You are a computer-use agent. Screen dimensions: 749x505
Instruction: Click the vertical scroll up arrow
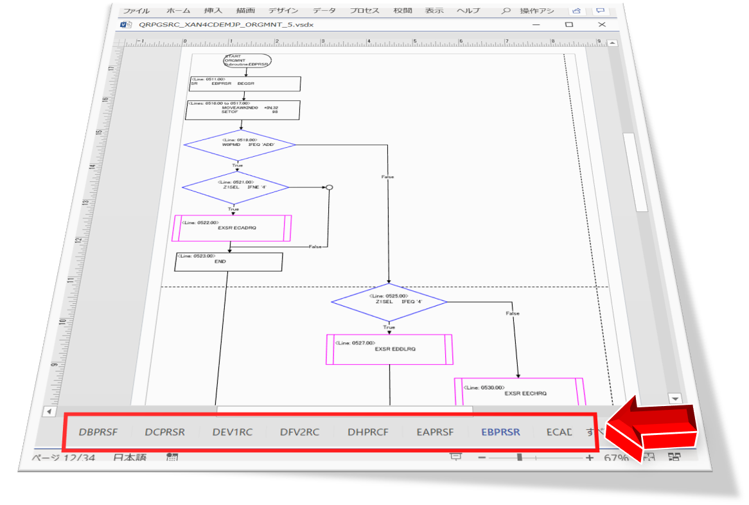613,43
